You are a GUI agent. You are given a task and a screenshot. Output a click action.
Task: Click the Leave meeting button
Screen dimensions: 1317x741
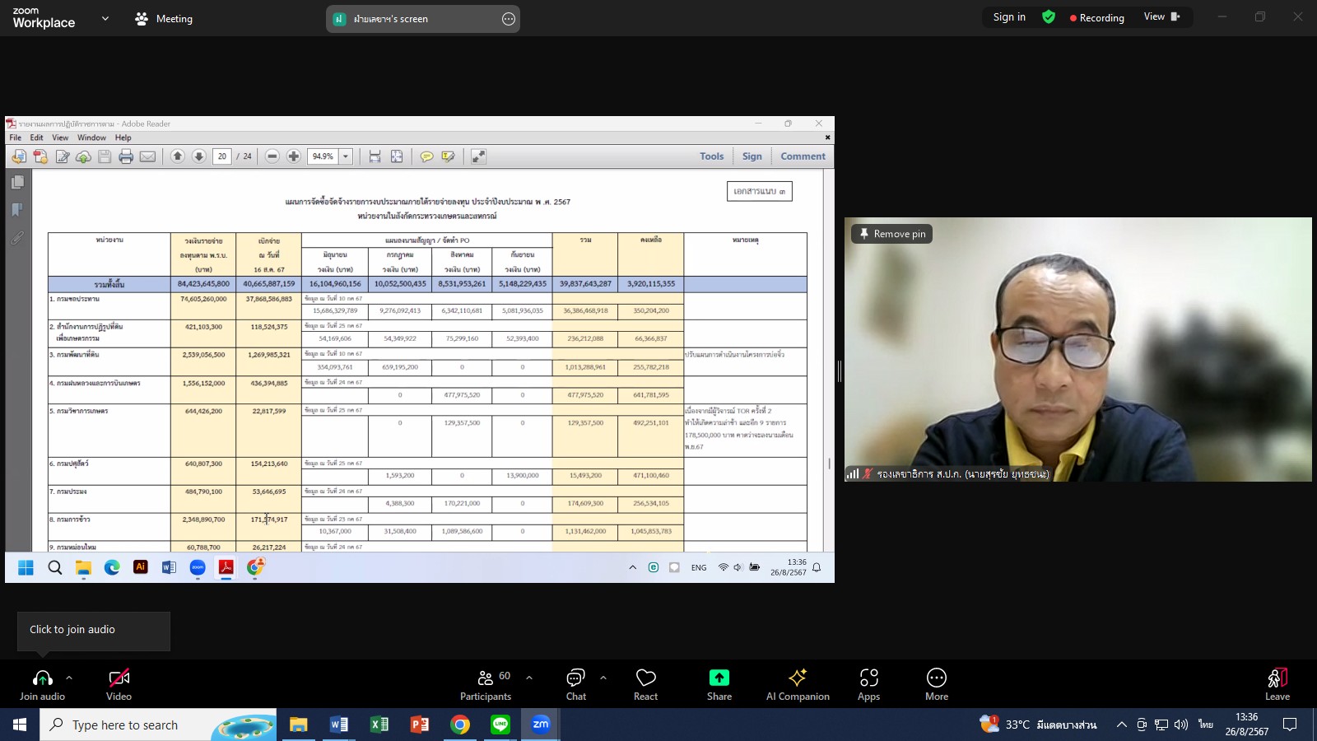(1277, 685)
